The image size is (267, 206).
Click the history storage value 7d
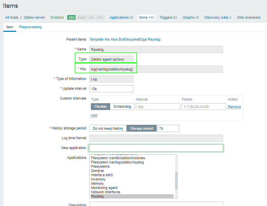[168, 128]
